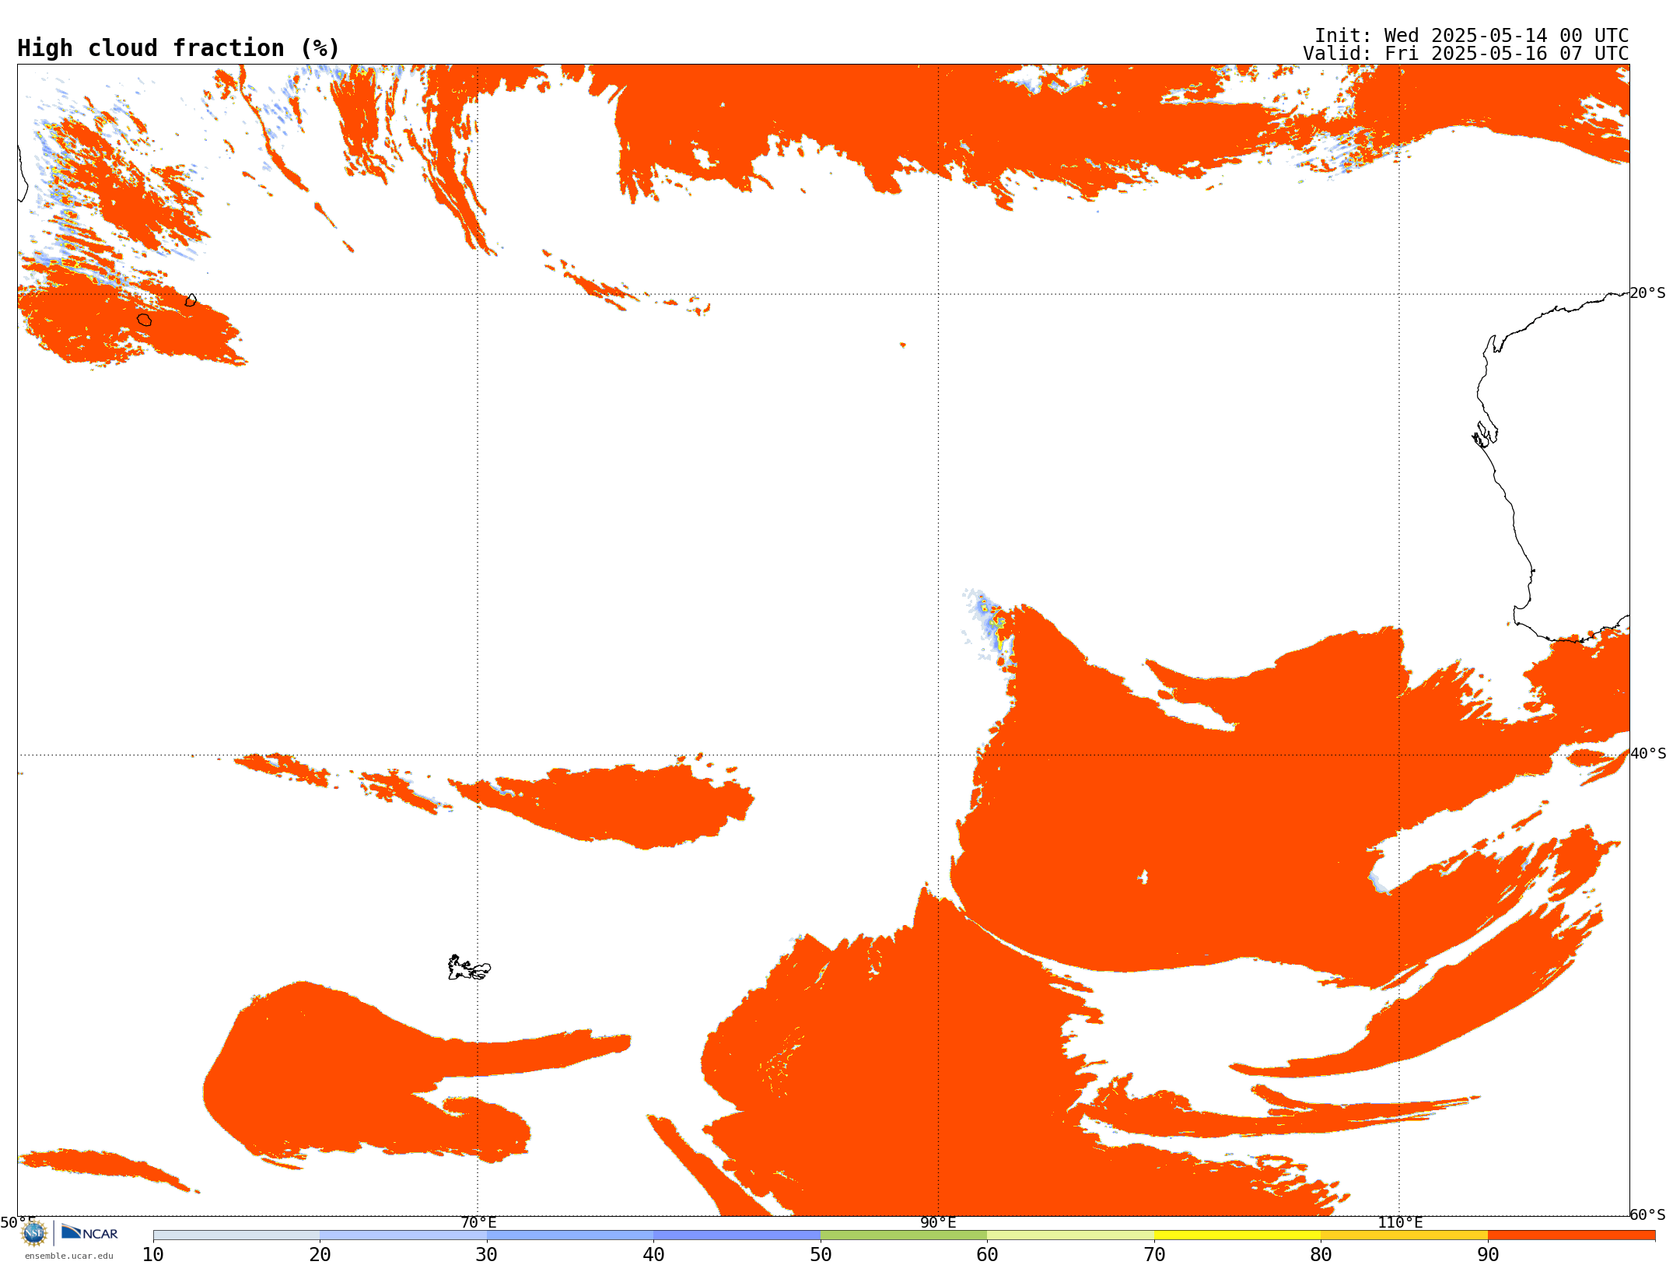Open the ensemble.ucar.edu link text

coord(69,1256)
